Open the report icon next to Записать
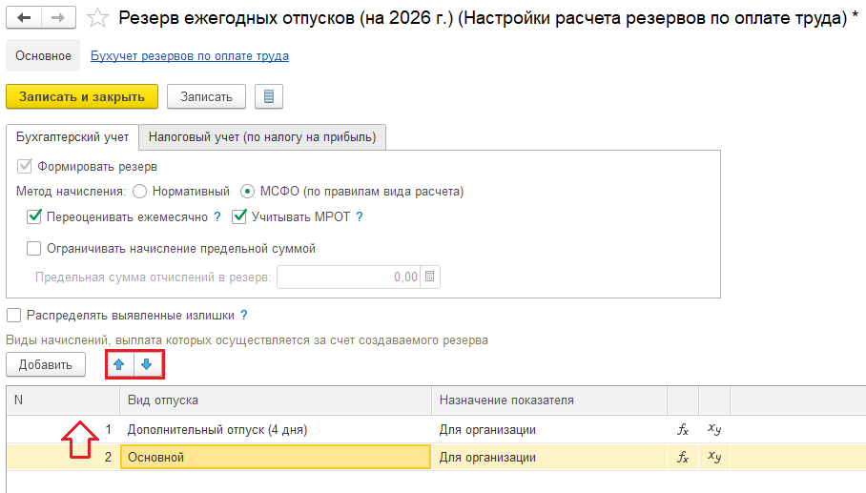The image size is (866, 493). (x=269, y=96)
